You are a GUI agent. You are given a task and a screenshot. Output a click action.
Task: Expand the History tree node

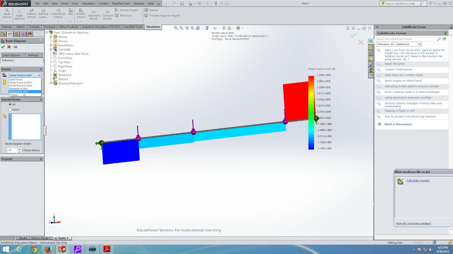pyautogui.click(x=51, y=37)
